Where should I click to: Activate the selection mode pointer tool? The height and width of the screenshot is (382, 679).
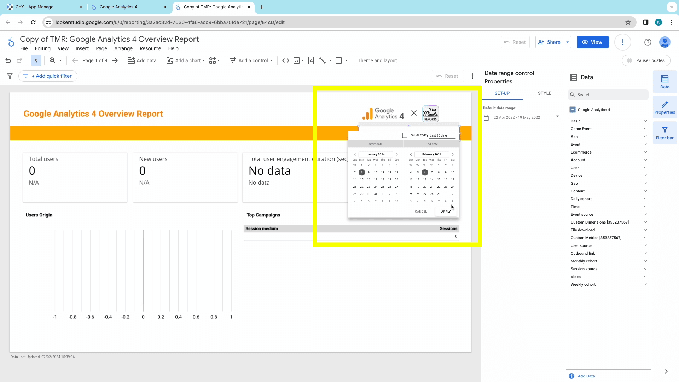pos(36,60)
